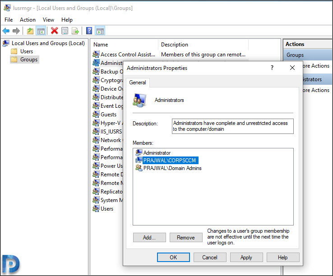The image size is (333, 276).
Task: Open the Help menu
Action: (x=67, y=20)
